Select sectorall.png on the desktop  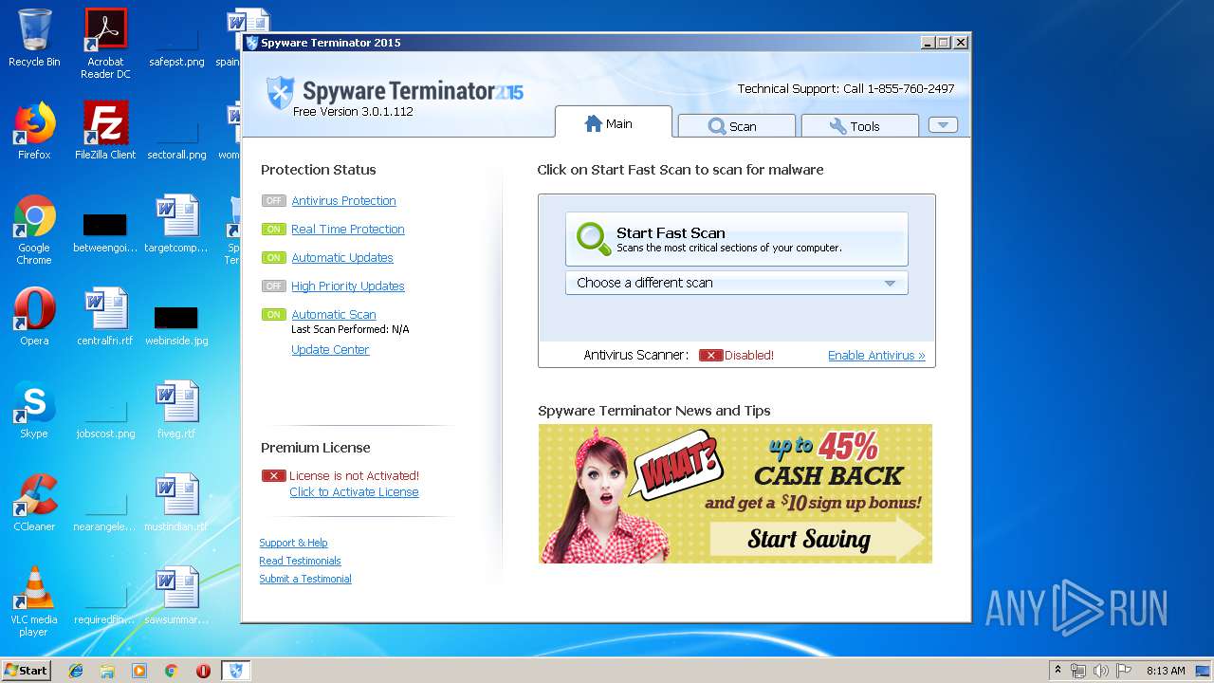176,138
